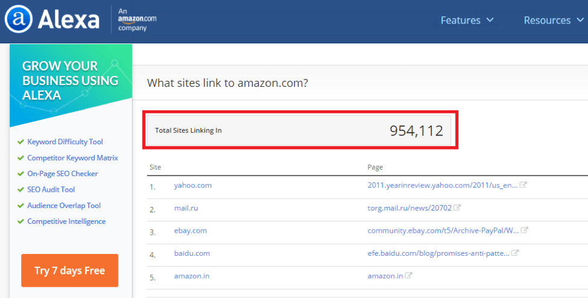Open external link icon beside amazon.in page
Viewport: 588px width, 298px height.
coord(408,276)
